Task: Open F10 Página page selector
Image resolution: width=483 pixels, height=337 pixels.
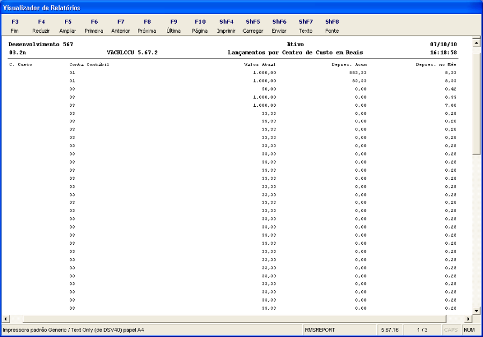Action: coord(200,26)
